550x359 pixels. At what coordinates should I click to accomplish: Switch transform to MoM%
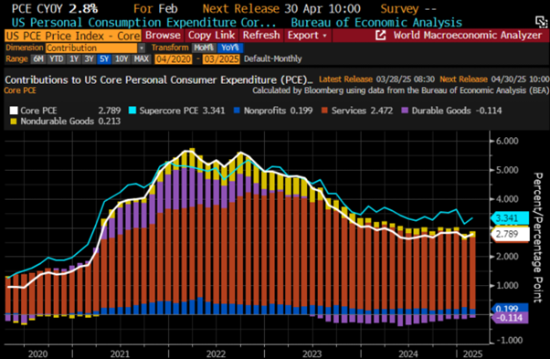[204, 48]
